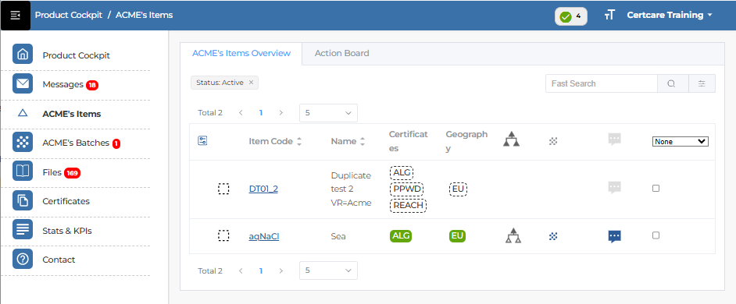Click the green EU geography badge
The height and width of the screenshot is (304, 736).
tap(457, 235)
